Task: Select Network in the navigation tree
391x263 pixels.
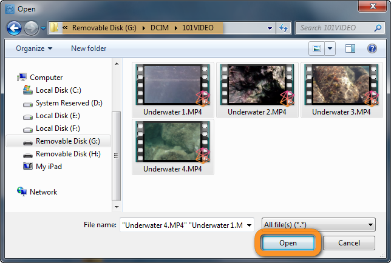Action: (x=43, y=192)
